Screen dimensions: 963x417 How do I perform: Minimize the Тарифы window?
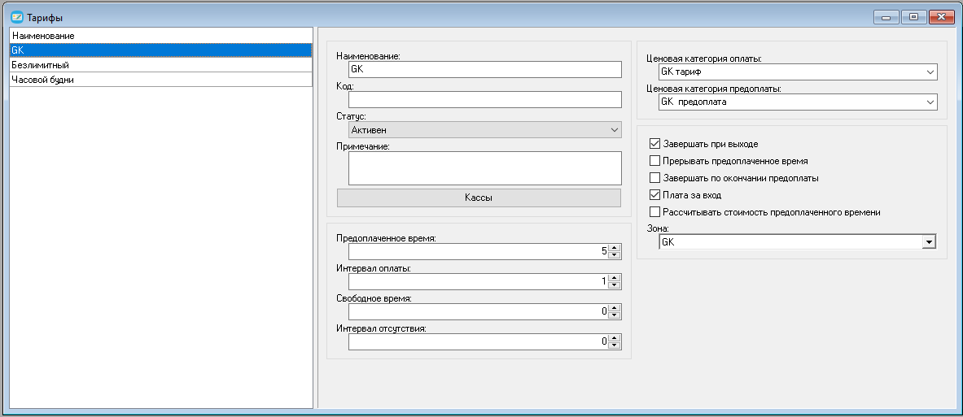886,17
